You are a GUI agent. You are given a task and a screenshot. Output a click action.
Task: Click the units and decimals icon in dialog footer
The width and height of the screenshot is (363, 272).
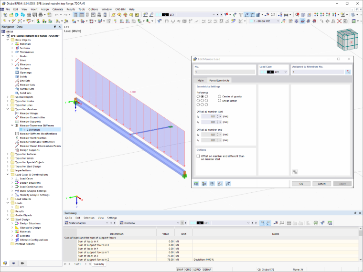click(x=196, y=184)
